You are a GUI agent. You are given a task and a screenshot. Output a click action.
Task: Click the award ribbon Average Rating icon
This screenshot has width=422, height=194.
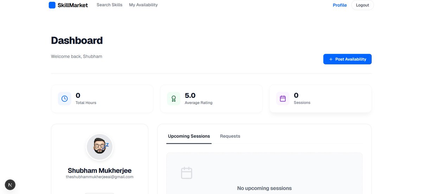174,99
